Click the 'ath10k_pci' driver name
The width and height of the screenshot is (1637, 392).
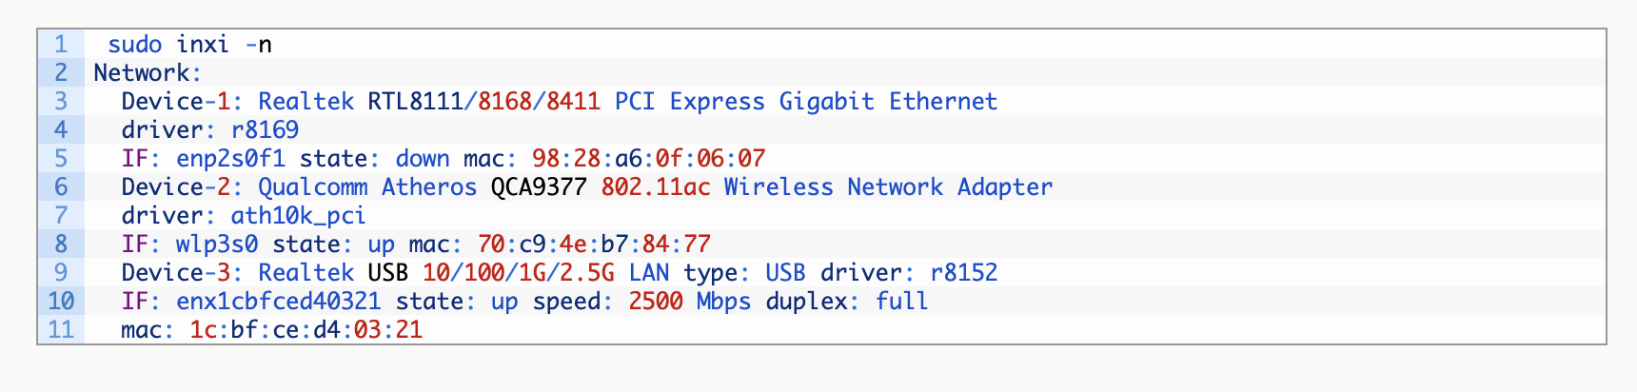pos(298,216)
